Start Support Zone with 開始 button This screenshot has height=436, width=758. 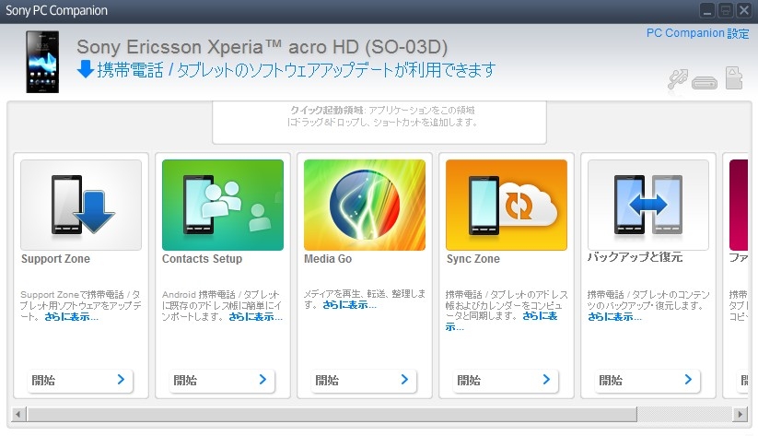pos(80,381)
